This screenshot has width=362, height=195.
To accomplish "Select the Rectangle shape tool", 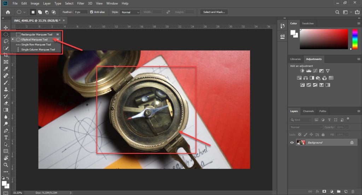I will point(6,151).
